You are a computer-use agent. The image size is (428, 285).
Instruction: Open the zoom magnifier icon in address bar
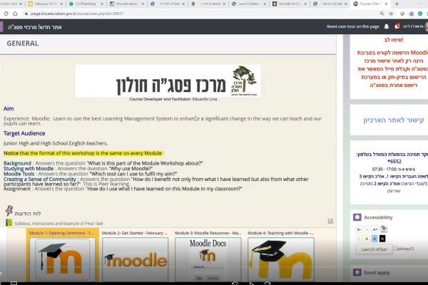click(382, 14)
